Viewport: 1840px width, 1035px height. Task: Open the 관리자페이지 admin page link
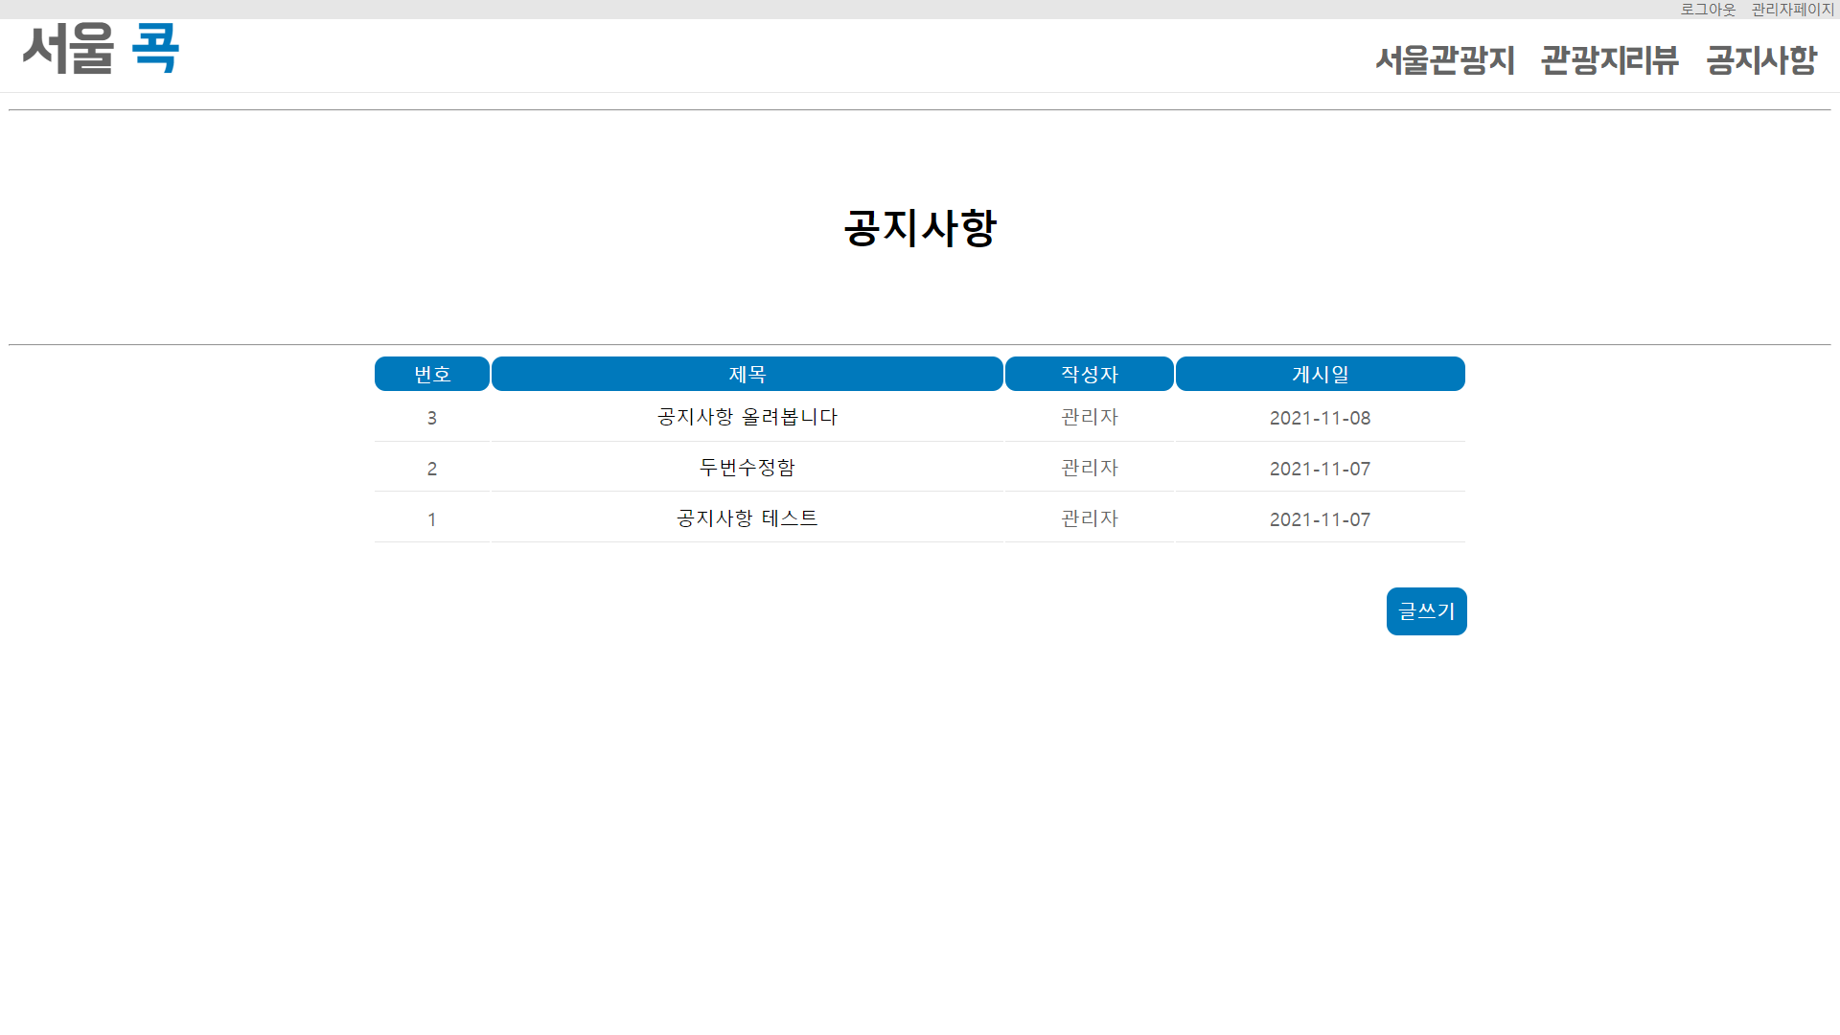(1792, 10)
